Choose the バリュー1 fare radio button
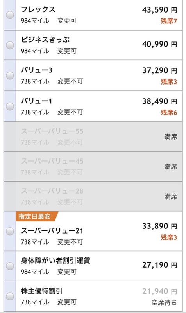This screenshot has width=186, height=313. click(x=10, y=106)
